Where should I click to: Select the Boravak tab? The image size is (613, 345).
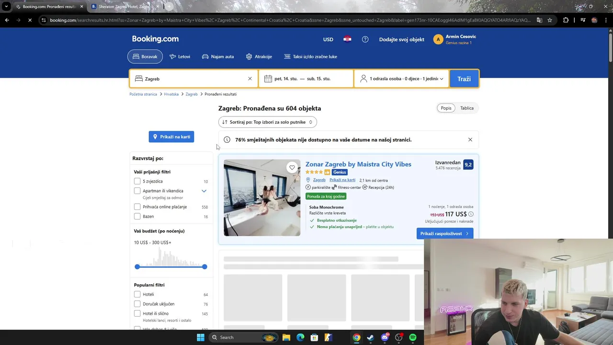pos(145,57)
